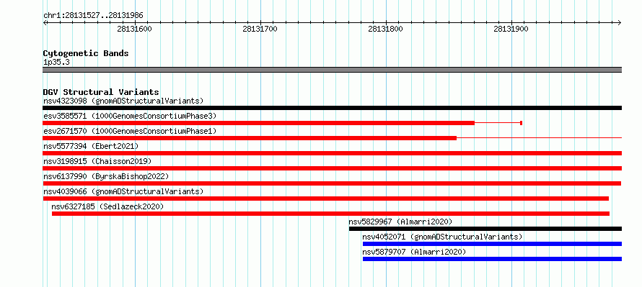Select the red esv3585571 variant bar

pos(259,123)
